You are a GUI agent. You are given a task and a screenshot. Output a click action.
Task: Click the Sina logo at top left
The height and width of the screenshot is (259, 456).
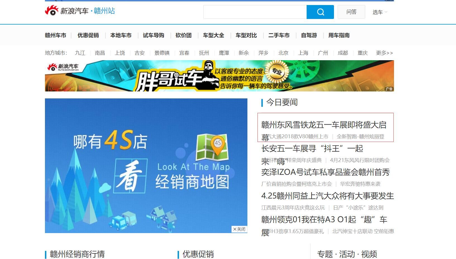click(x=67, y=11)
